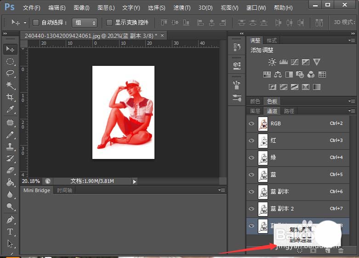The width and height of the screenshot is (359, 258).
Task: Switch to the 路径 tab
Action: (x=289, y=111)
